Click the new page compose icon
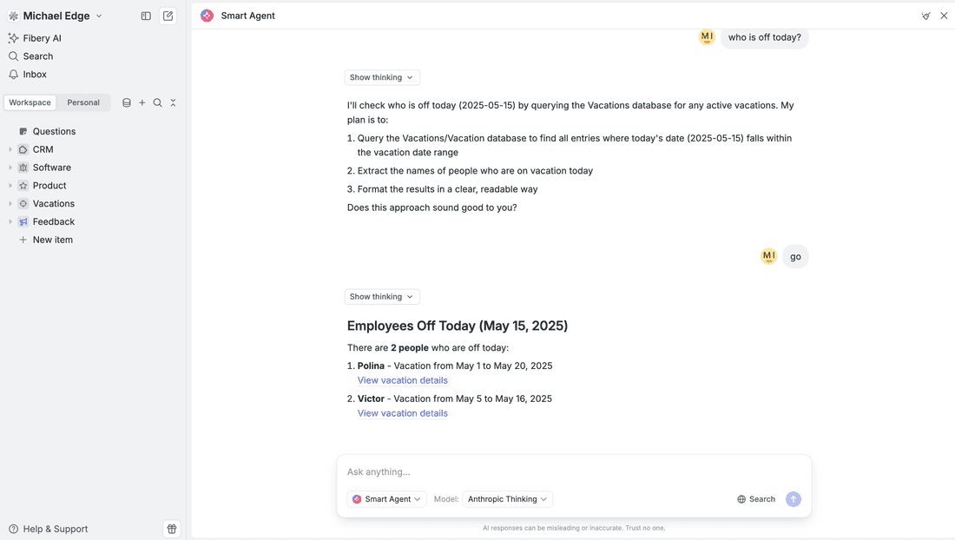The image size is (955, 540). 168,16
